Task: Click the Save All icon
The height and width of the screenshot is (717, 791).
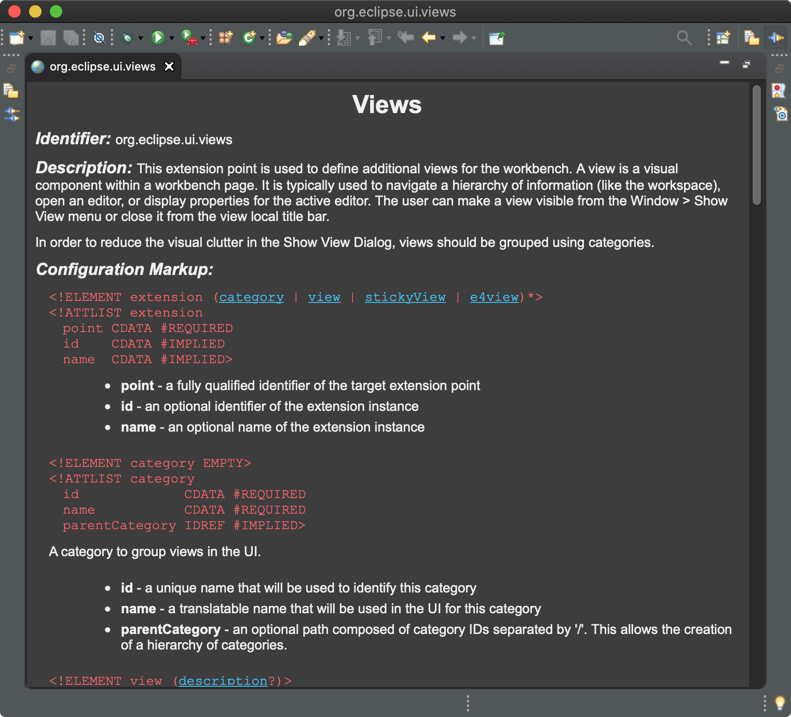Action: click(x=71, y=38)
